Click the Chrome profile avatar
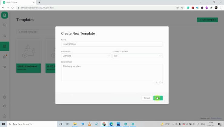Viewport: 224px width, 127px height. 216,8
